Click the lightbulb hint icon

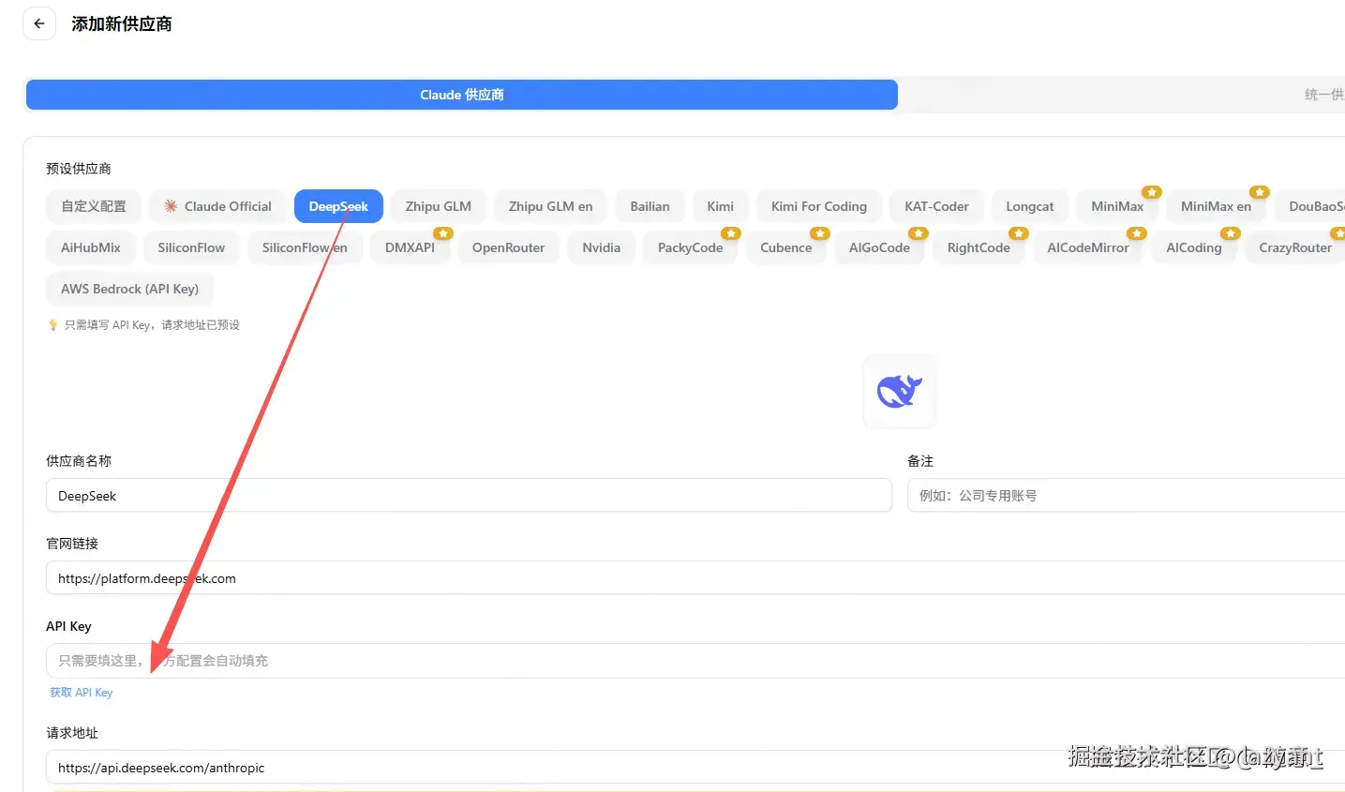(52, 325)
